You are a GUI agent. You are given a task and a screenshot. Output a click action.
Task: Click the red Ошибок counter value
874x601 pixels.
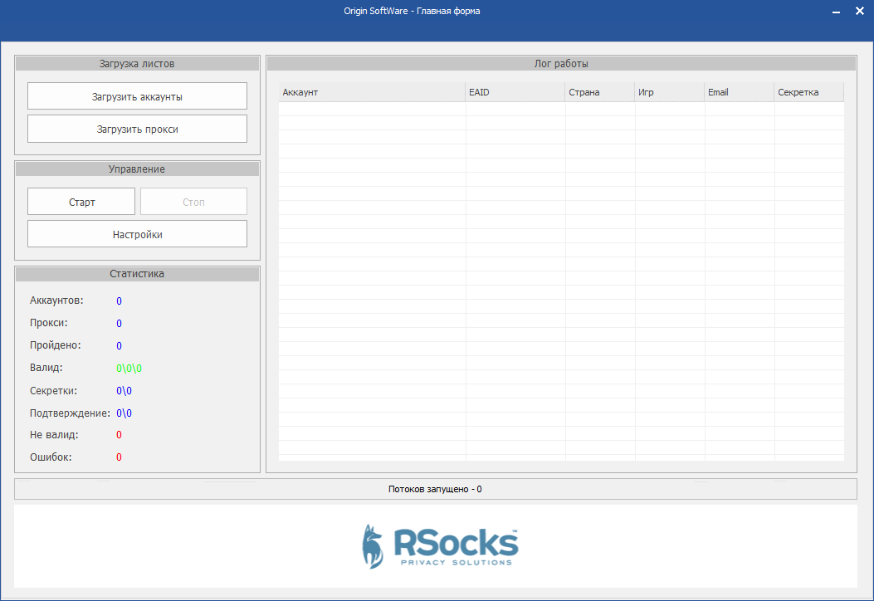119,457
